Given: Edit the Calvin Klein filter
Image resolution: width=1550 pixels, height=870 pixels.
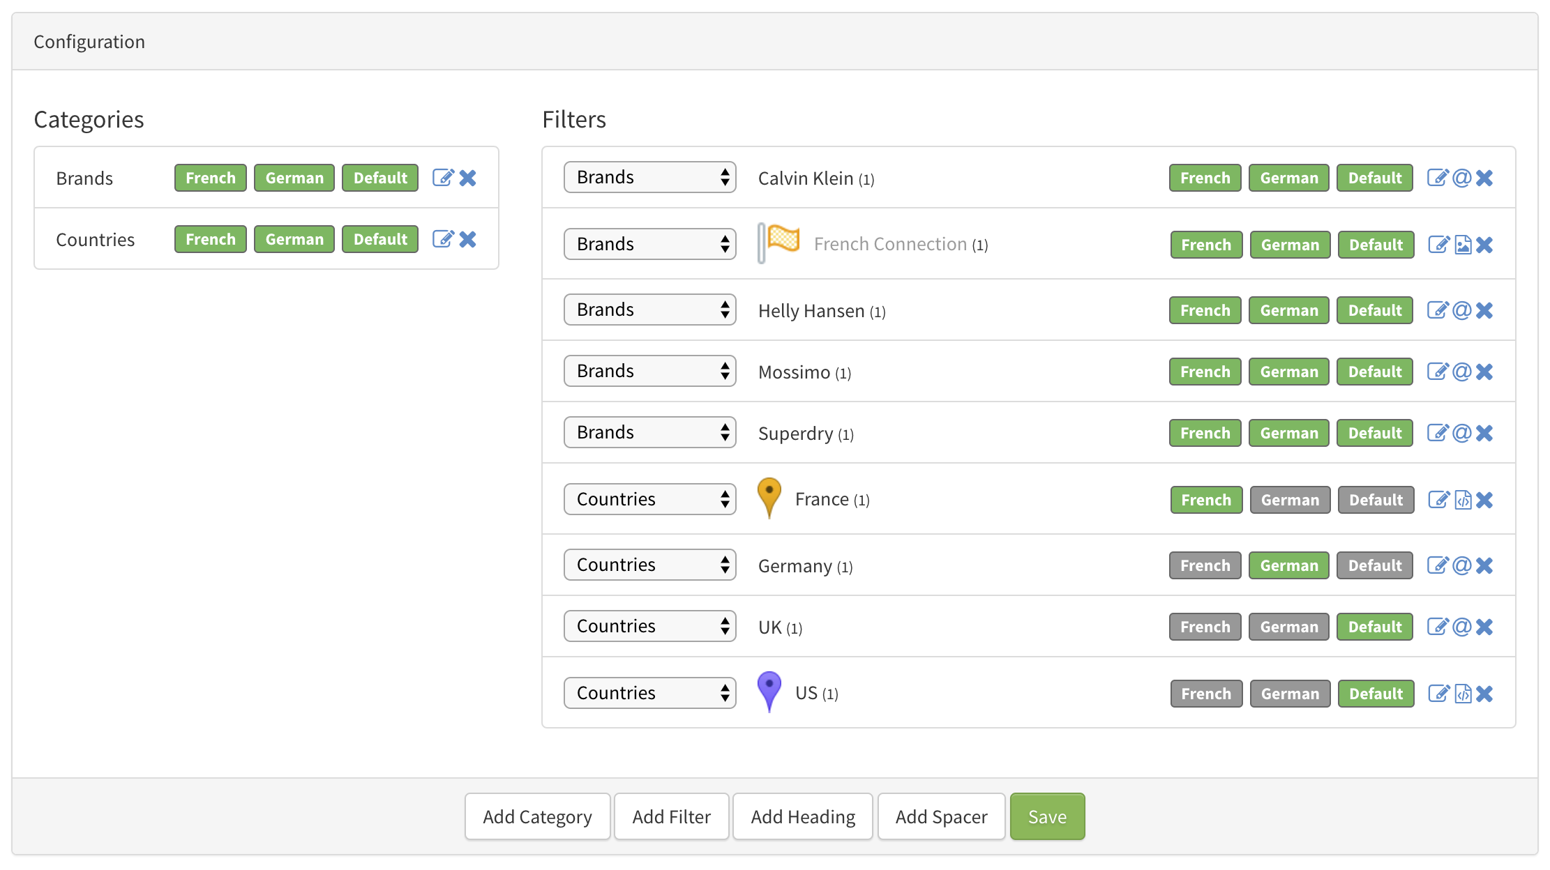Looking at the screenshot, I should (x=1438, y=178).
